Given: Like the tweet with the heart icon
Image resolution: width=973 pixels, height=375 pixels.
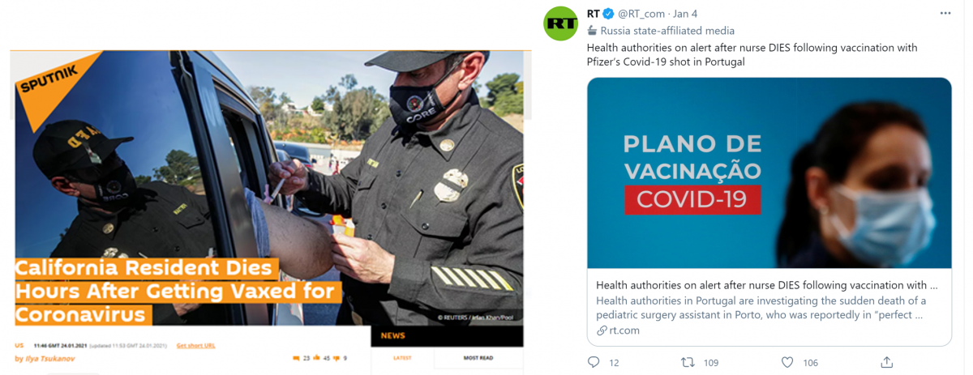Looking at the screenshot, I should click(787, 362).
